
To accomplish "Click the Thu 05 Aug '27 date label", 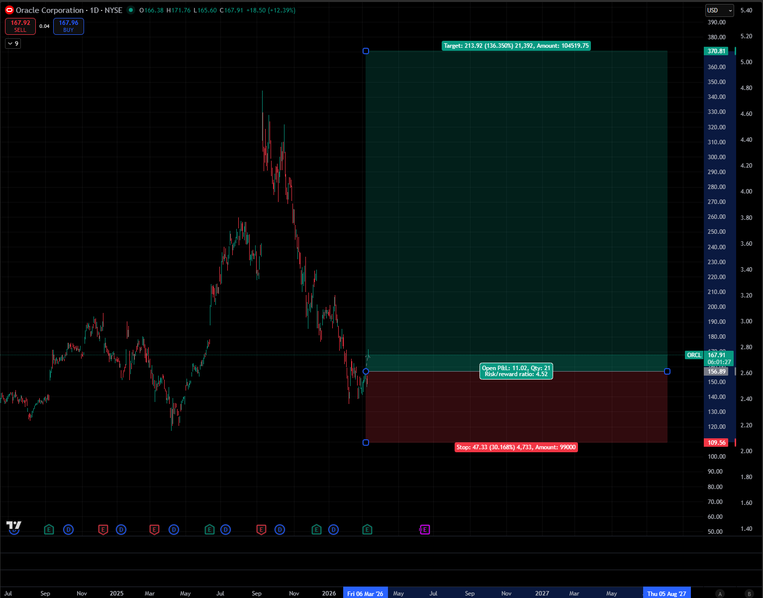I will coord(667,594).
